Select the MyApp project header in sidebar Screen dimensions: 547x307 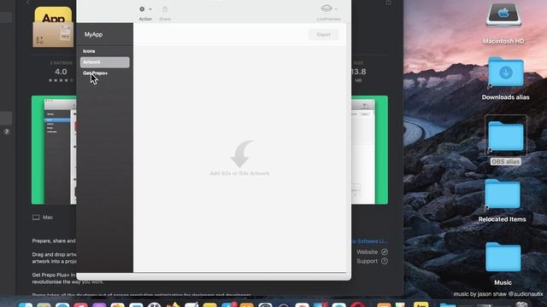(x=93, y=34)
